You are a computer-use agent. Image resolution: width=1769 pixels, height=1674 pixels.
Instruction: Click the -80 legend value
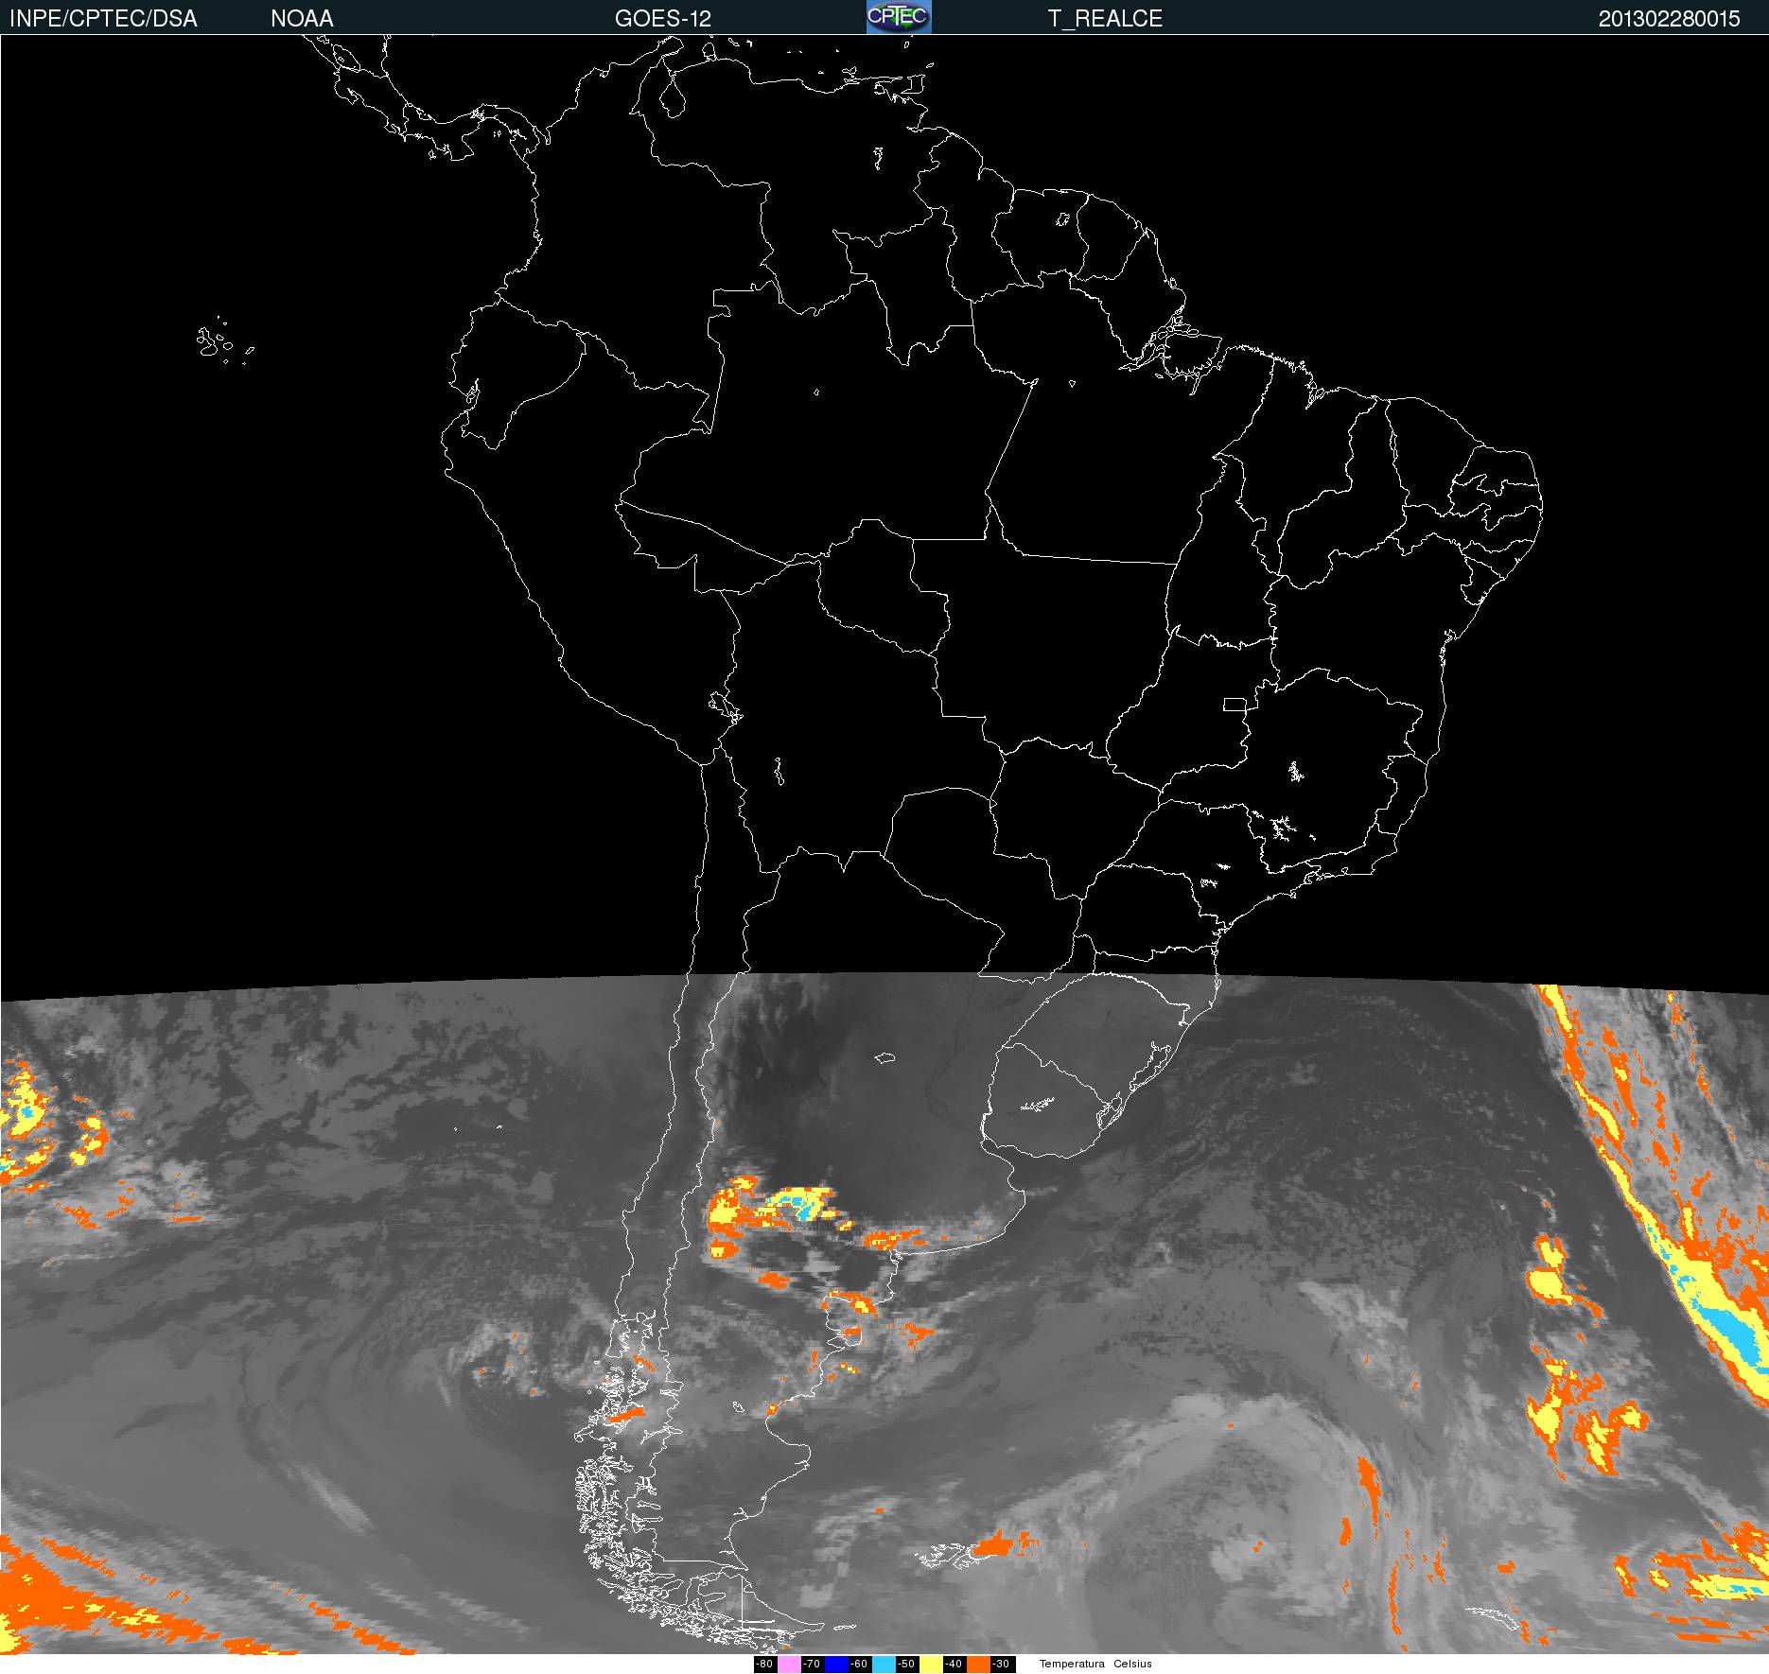coord(764,1664)
